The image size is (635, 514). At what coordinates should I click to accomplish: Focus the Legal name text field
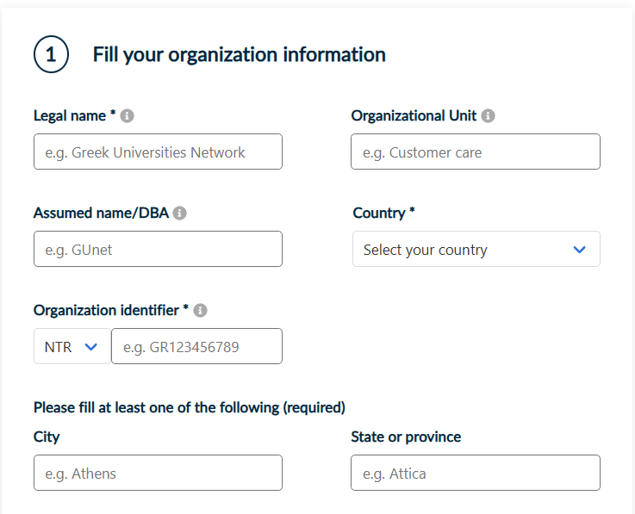coord(158,152)
